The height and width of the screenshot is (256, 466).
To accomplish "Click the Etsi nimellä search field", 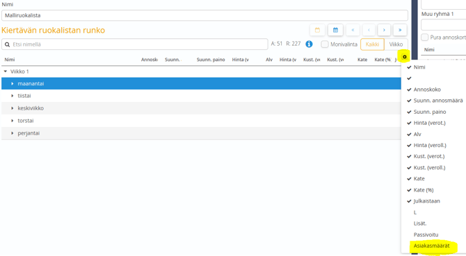I will tap(135, 44).
